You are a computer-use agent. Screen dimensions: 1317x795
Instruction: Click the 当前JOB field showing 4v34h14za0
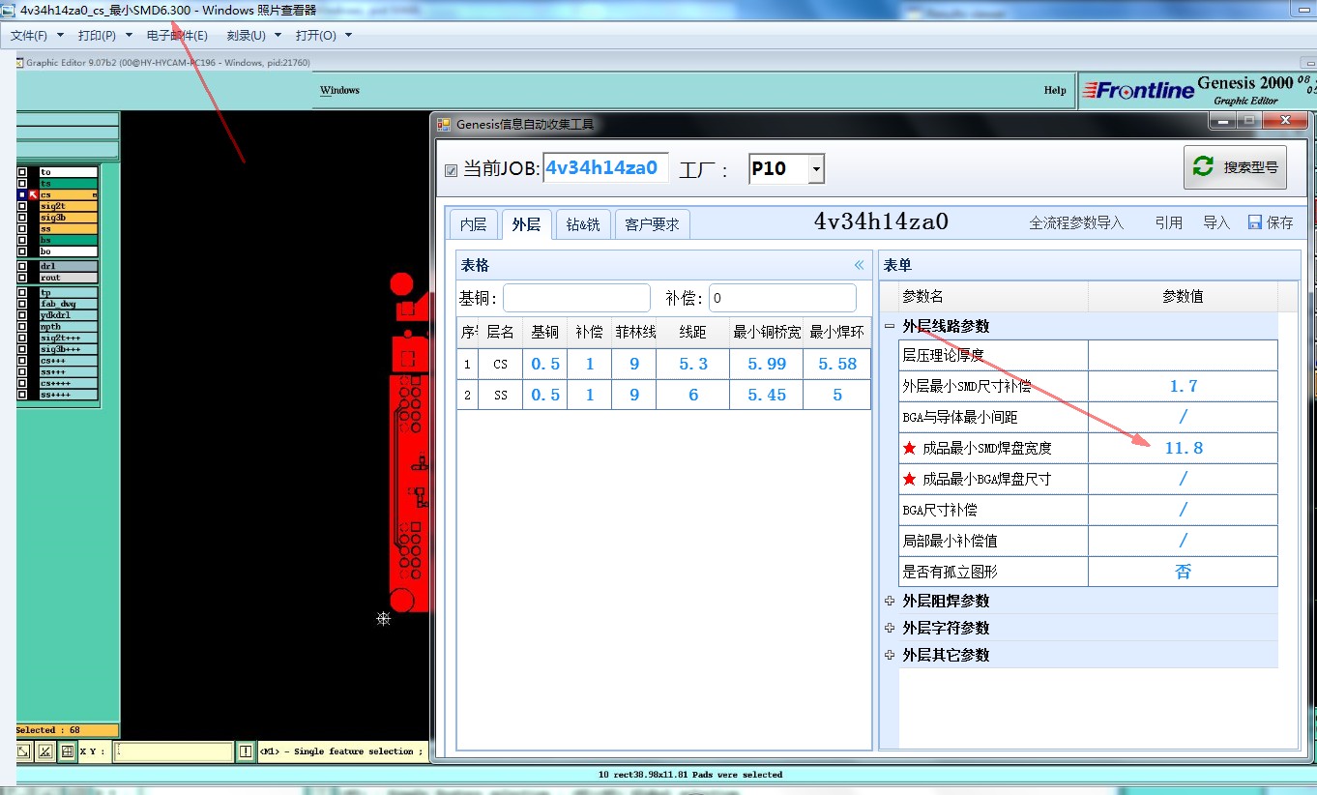(x=605, y=167)
